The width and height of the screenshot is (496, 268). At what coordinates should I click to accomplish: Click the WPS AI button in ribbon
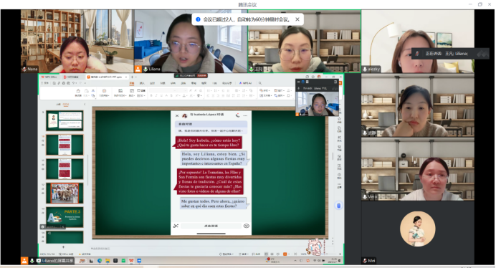pyautogui.click(x=245, y=83)
